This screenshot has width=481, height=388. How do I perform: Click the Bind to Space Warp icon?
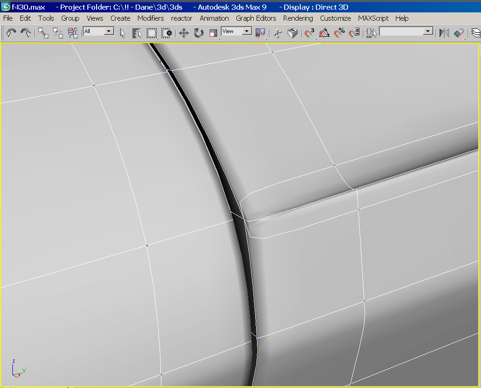coord(73,33)
